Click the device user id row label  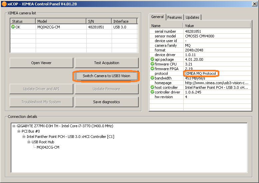pyautogui.click(x=166, y=41)
